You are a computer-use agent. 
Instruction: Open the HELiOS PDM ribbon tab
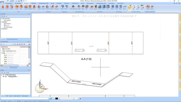(120, 3)
